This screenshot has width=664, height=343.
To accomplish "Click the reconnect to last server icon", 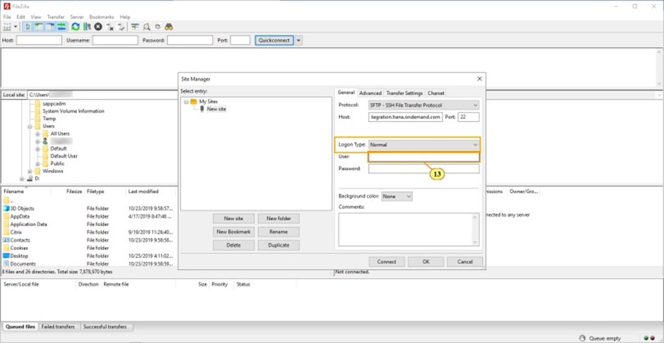I will click(x=121, y=27).
